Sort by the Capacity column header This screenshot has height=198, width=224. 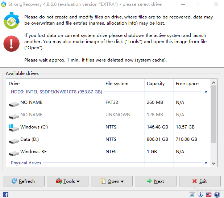[155, 84]
